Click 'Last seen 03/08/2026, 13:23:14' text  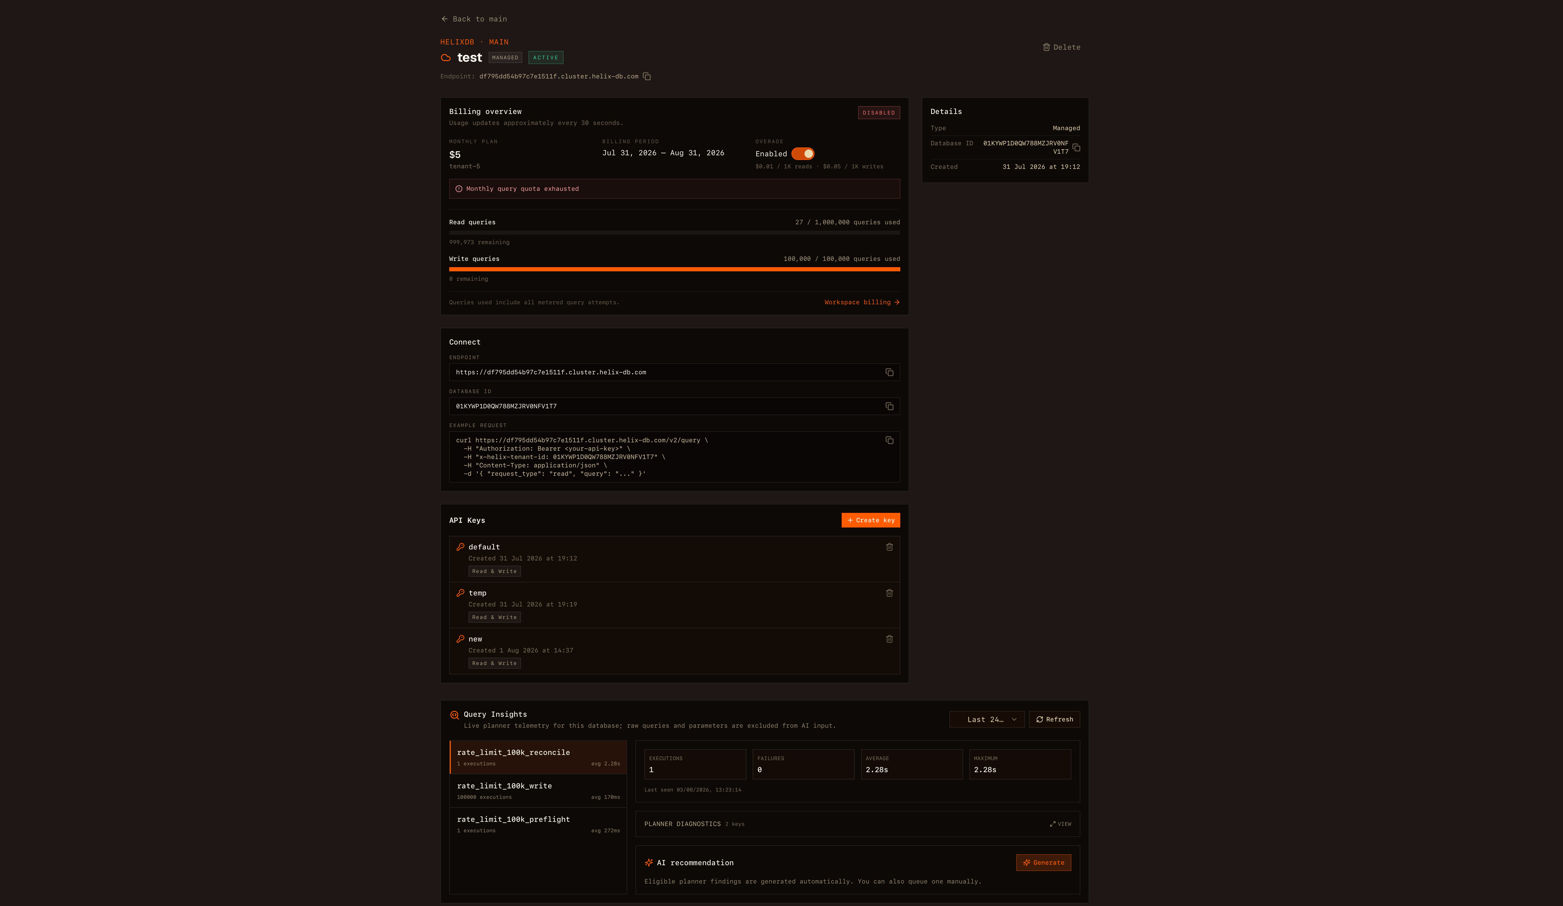click(693, 790)
